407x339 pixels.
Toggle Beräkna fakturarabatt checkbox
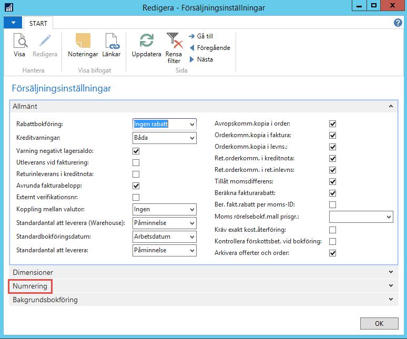pos(332,193)
